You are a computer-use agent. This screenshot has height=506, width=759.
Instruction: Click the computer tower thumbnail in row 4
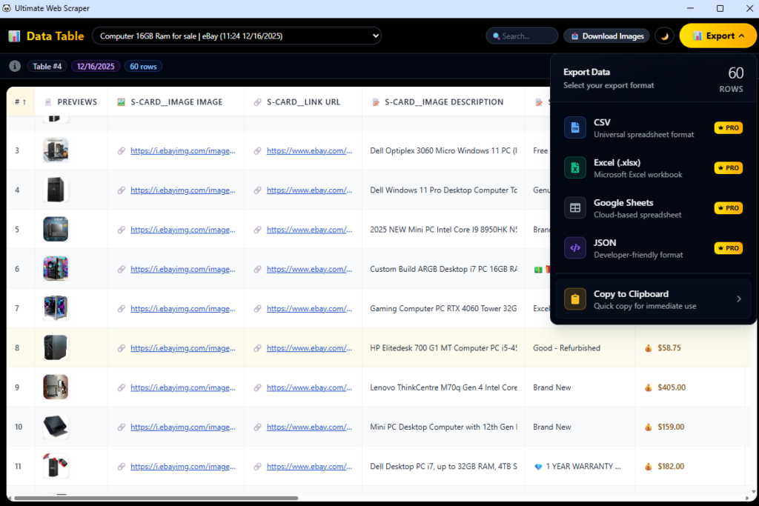[56, 190]
